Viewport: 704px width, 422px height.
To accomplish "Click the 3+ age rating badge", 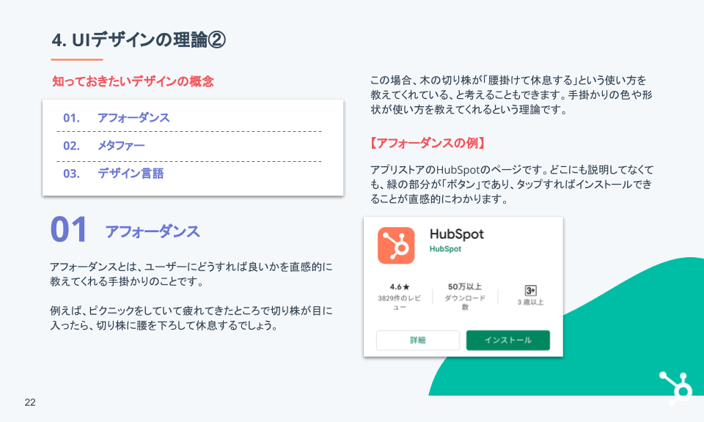I will (x=531, y=290).
